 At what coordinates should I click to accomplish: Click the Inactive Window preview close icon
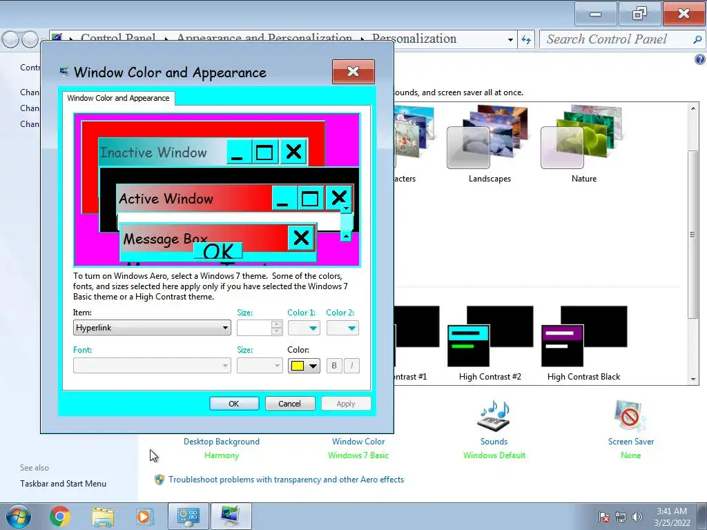293,152
